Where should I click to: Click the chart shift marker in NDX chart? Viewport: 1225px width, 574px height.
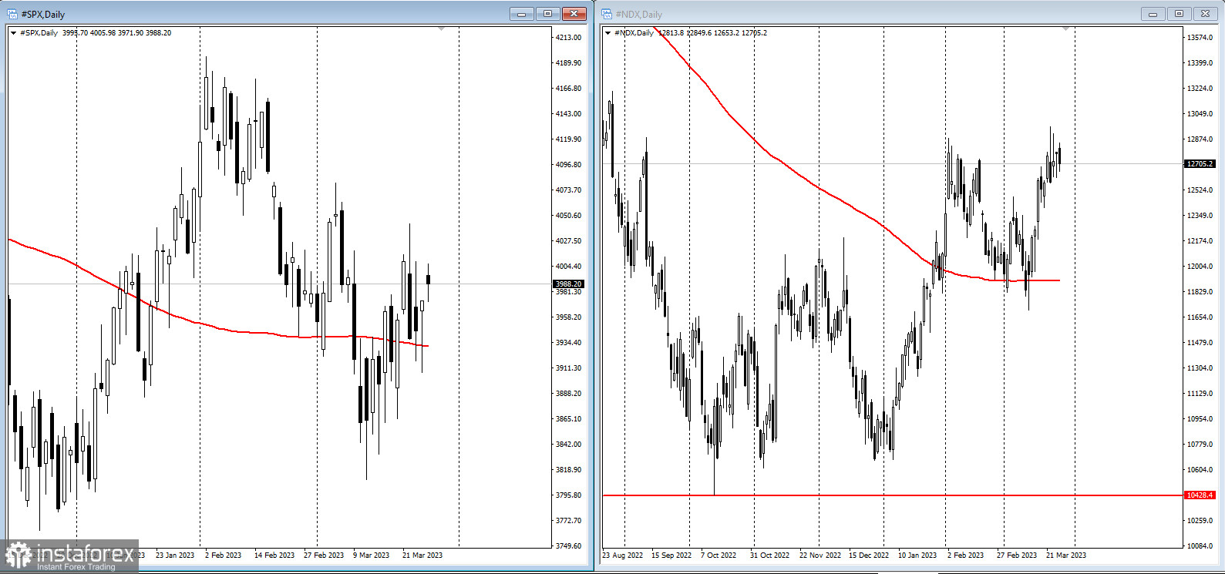[1065, 29]
